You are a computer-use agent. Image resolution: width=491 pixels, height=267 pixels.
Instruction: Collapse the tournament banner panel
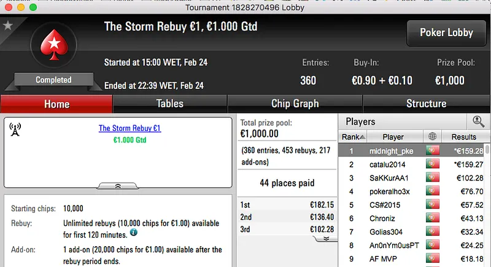click(118, 185)
